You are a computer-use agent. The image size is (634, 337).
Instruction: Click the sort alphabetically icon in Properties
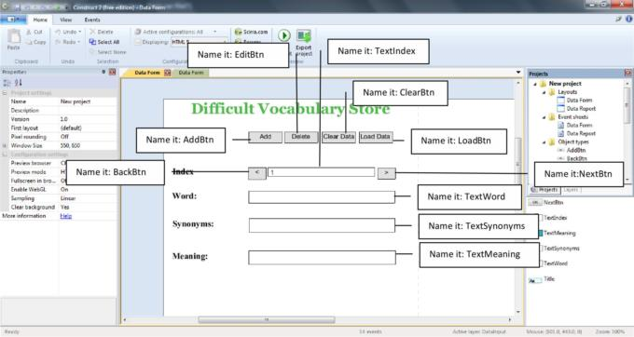coord(19,83)
